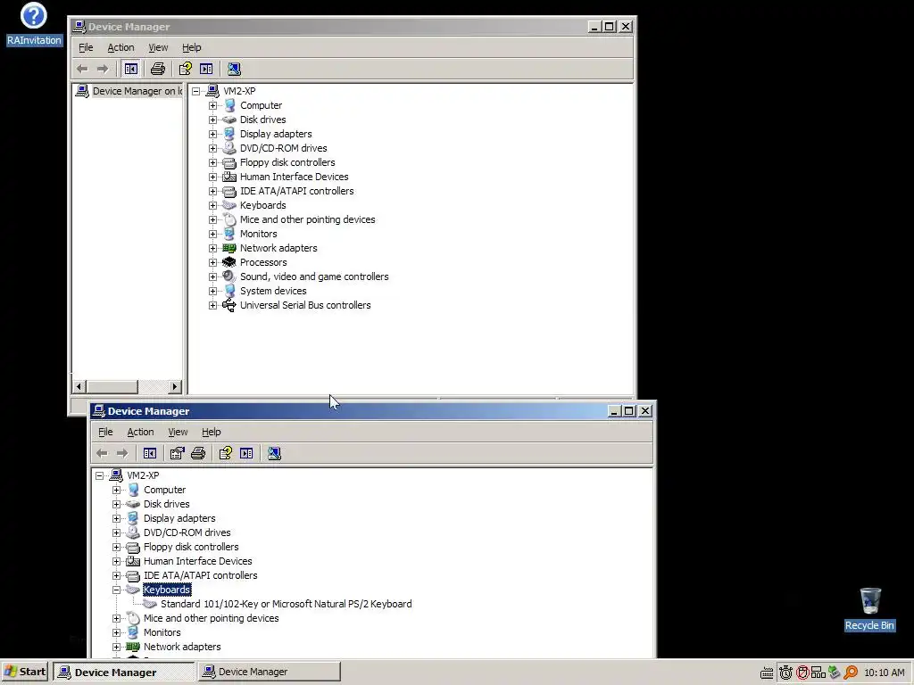Click the on-screen keyboard icon beside the system tray
This screenshot has height=685, width=914.
[767, 673]
